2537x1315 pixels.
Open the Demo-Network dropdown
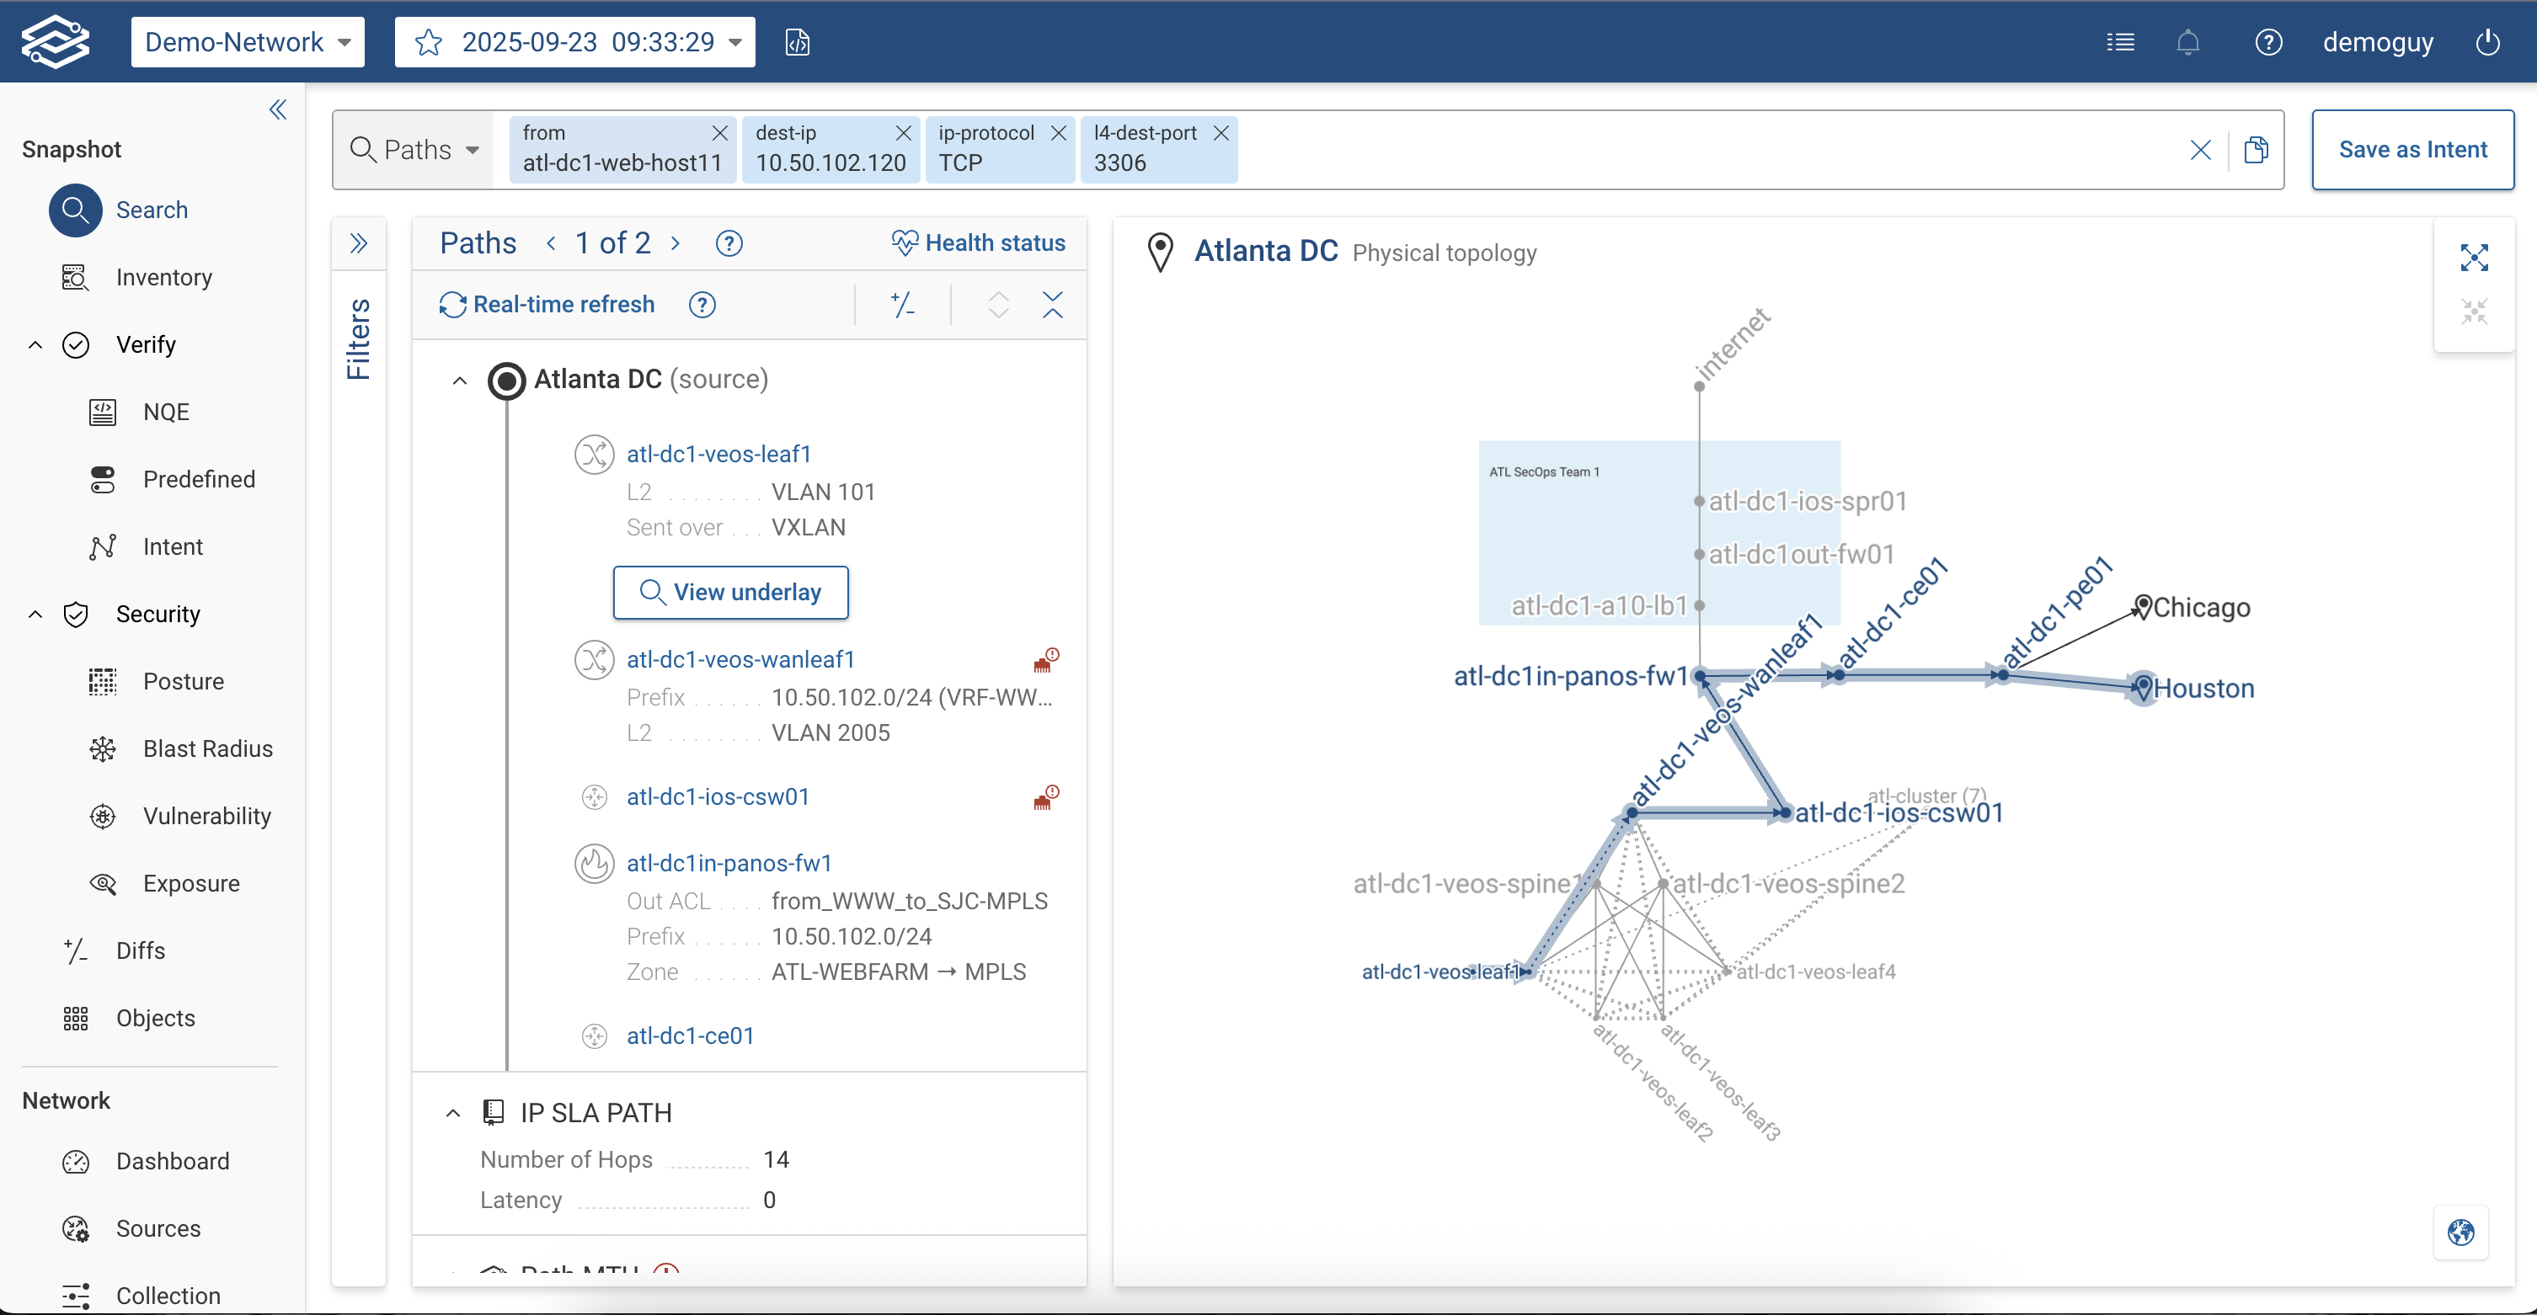point(247,41)
